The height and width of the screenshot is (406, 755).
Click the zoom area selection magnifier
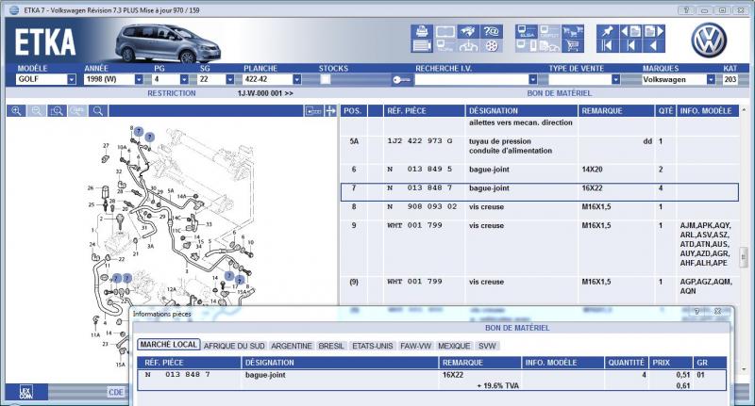(x=57, y=111)
